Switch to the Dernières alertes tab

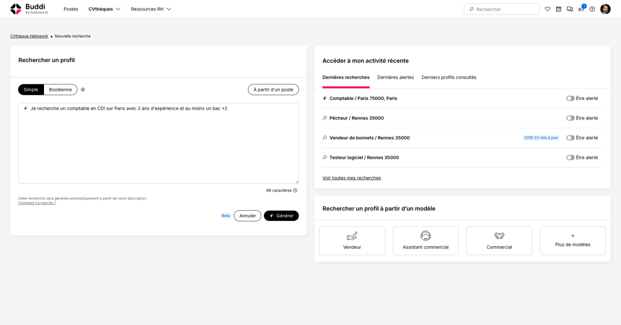point(395,77)
